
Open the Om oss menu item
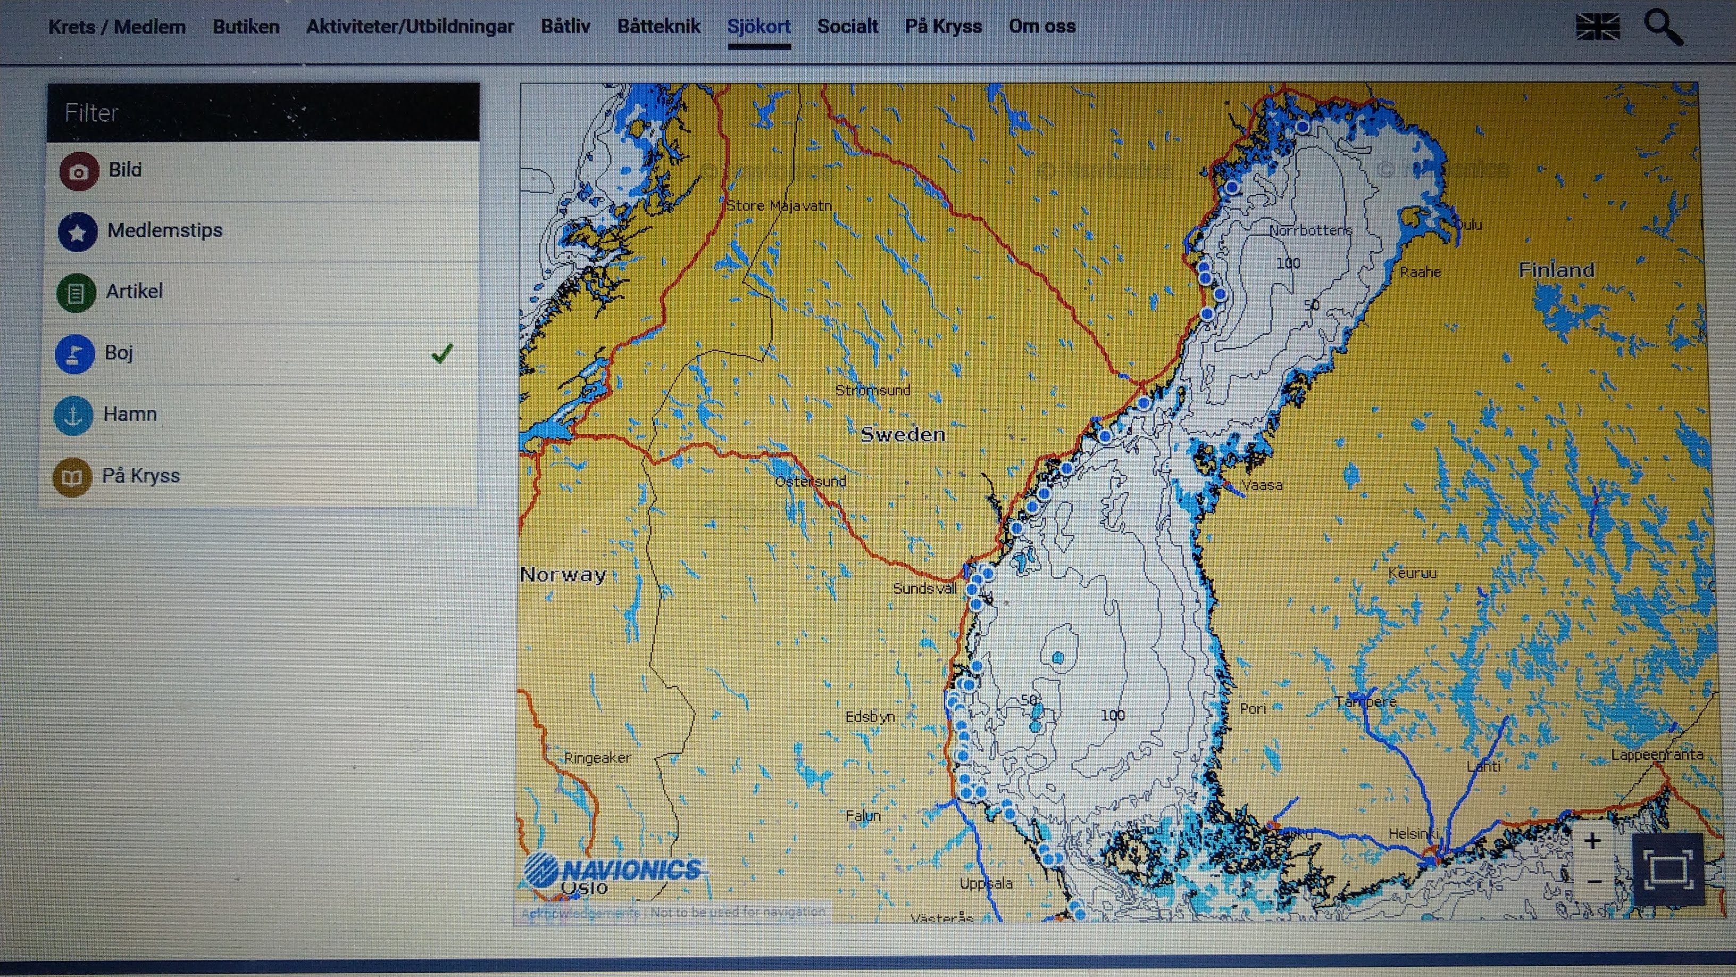[x=1041, y=27]
